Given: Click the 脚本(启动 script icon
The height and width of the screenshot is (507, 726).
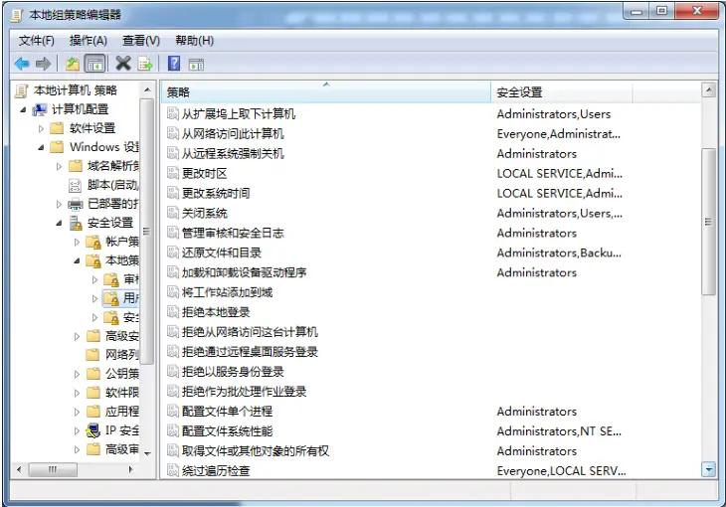Looking at the screenshot, I should tap(75, 185).
